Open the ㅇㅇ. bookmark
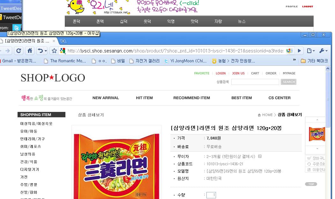The width and height of the screenshot is (335, 199). tap(99, 61)
